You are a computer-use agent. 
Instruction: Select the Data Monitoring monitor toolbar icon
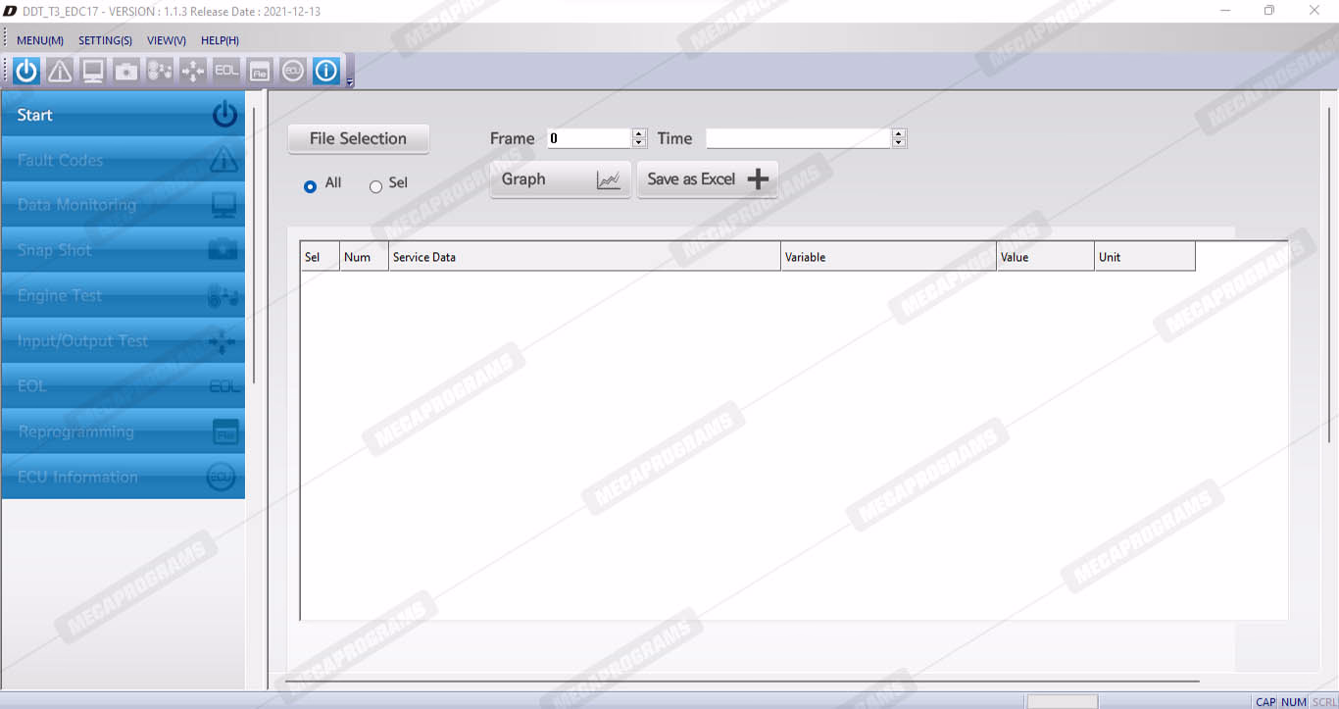coord(93,71)
